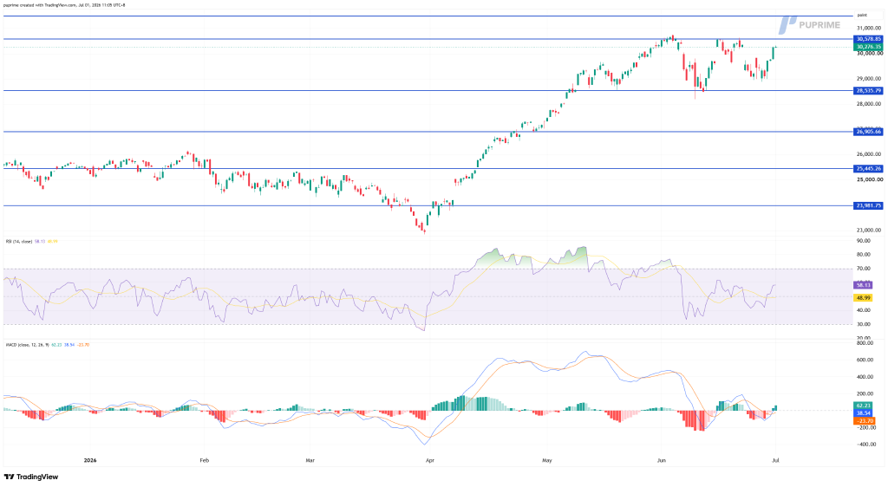
Task: Click the Jun label on the time axis
Action: (662, 460)
